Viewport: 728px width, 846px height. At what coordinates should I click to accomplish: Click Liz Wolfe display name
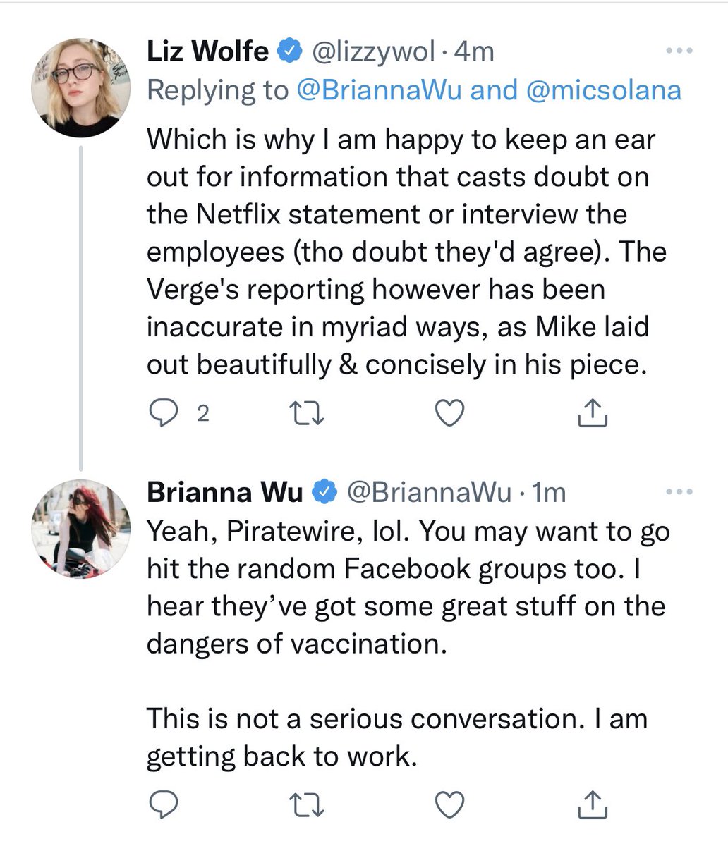click(208, 51)
